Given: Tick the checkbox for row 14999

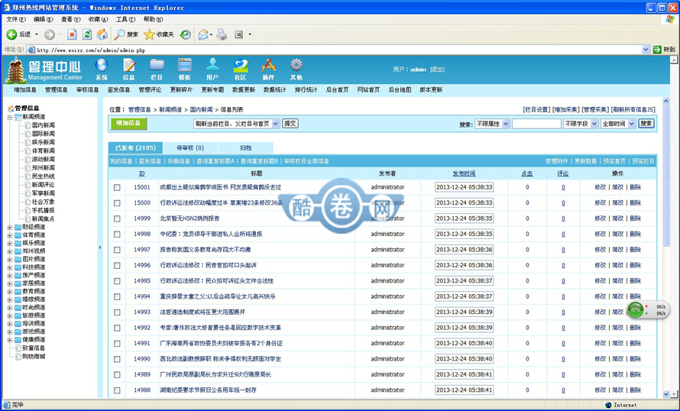Looking at the screenshot, I should coord(117,218).
